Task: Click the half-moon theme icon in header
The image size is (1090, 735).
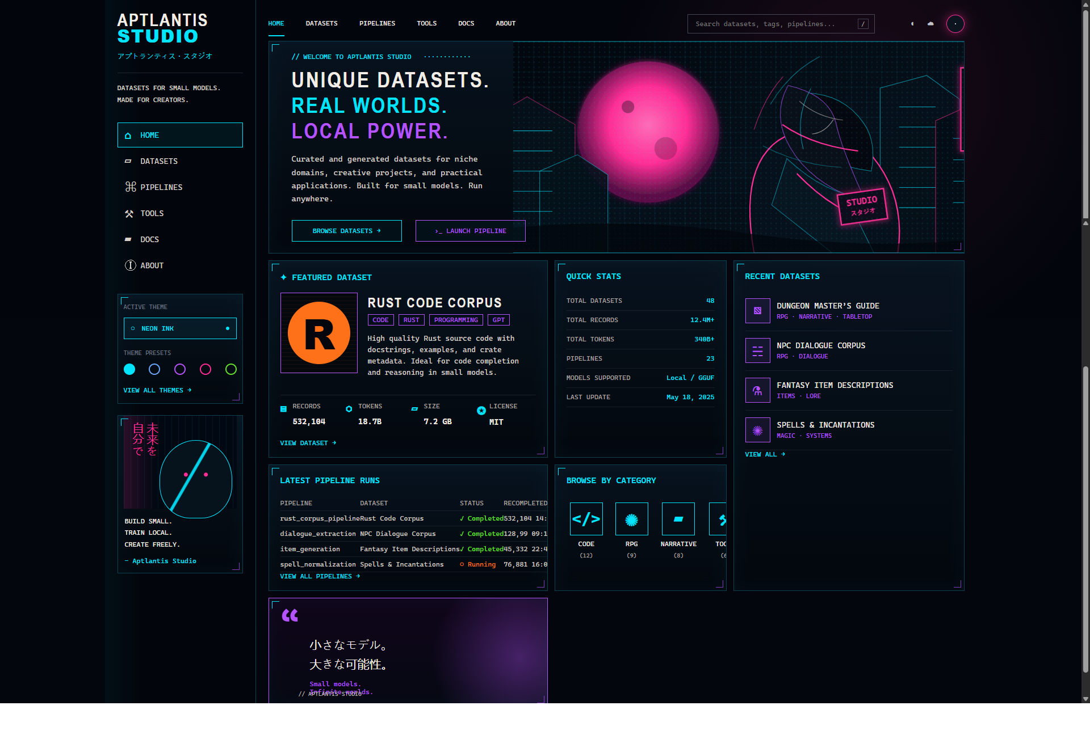Action: (912, 24)
